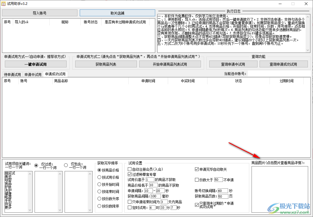Open the 申请成功试用 tab
The height and width of the screenshot is (217, 313).
[55, 74]
